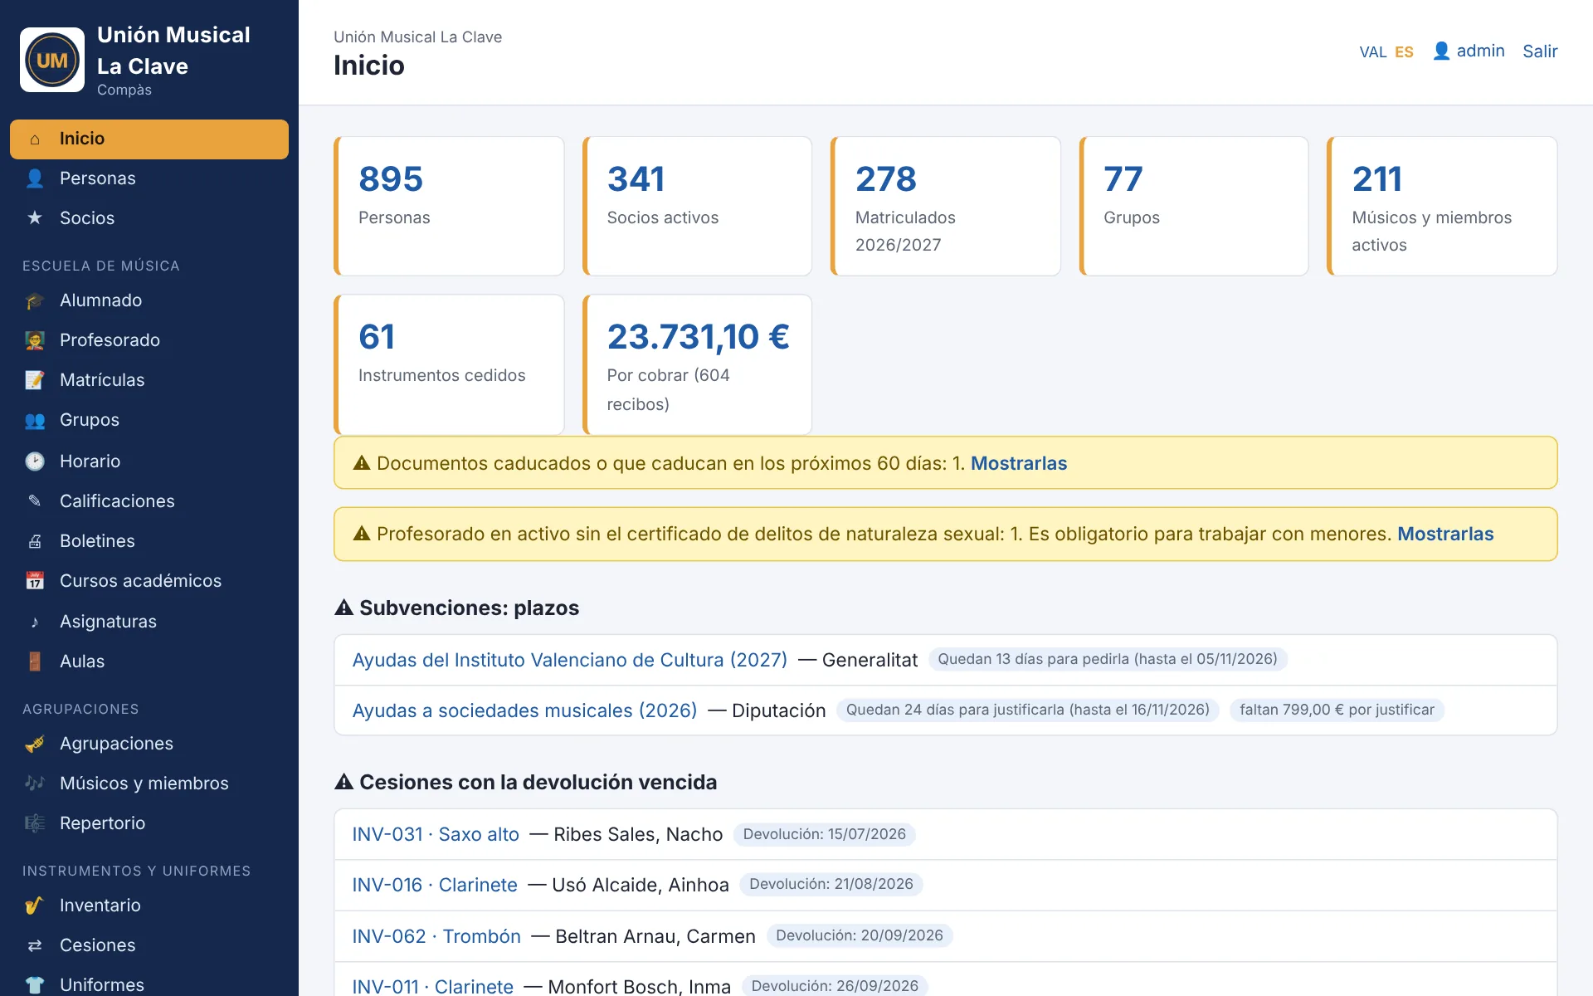Click Mostrarlas for expiring documents
The image size is (1593, 996).
[1019, 463]
